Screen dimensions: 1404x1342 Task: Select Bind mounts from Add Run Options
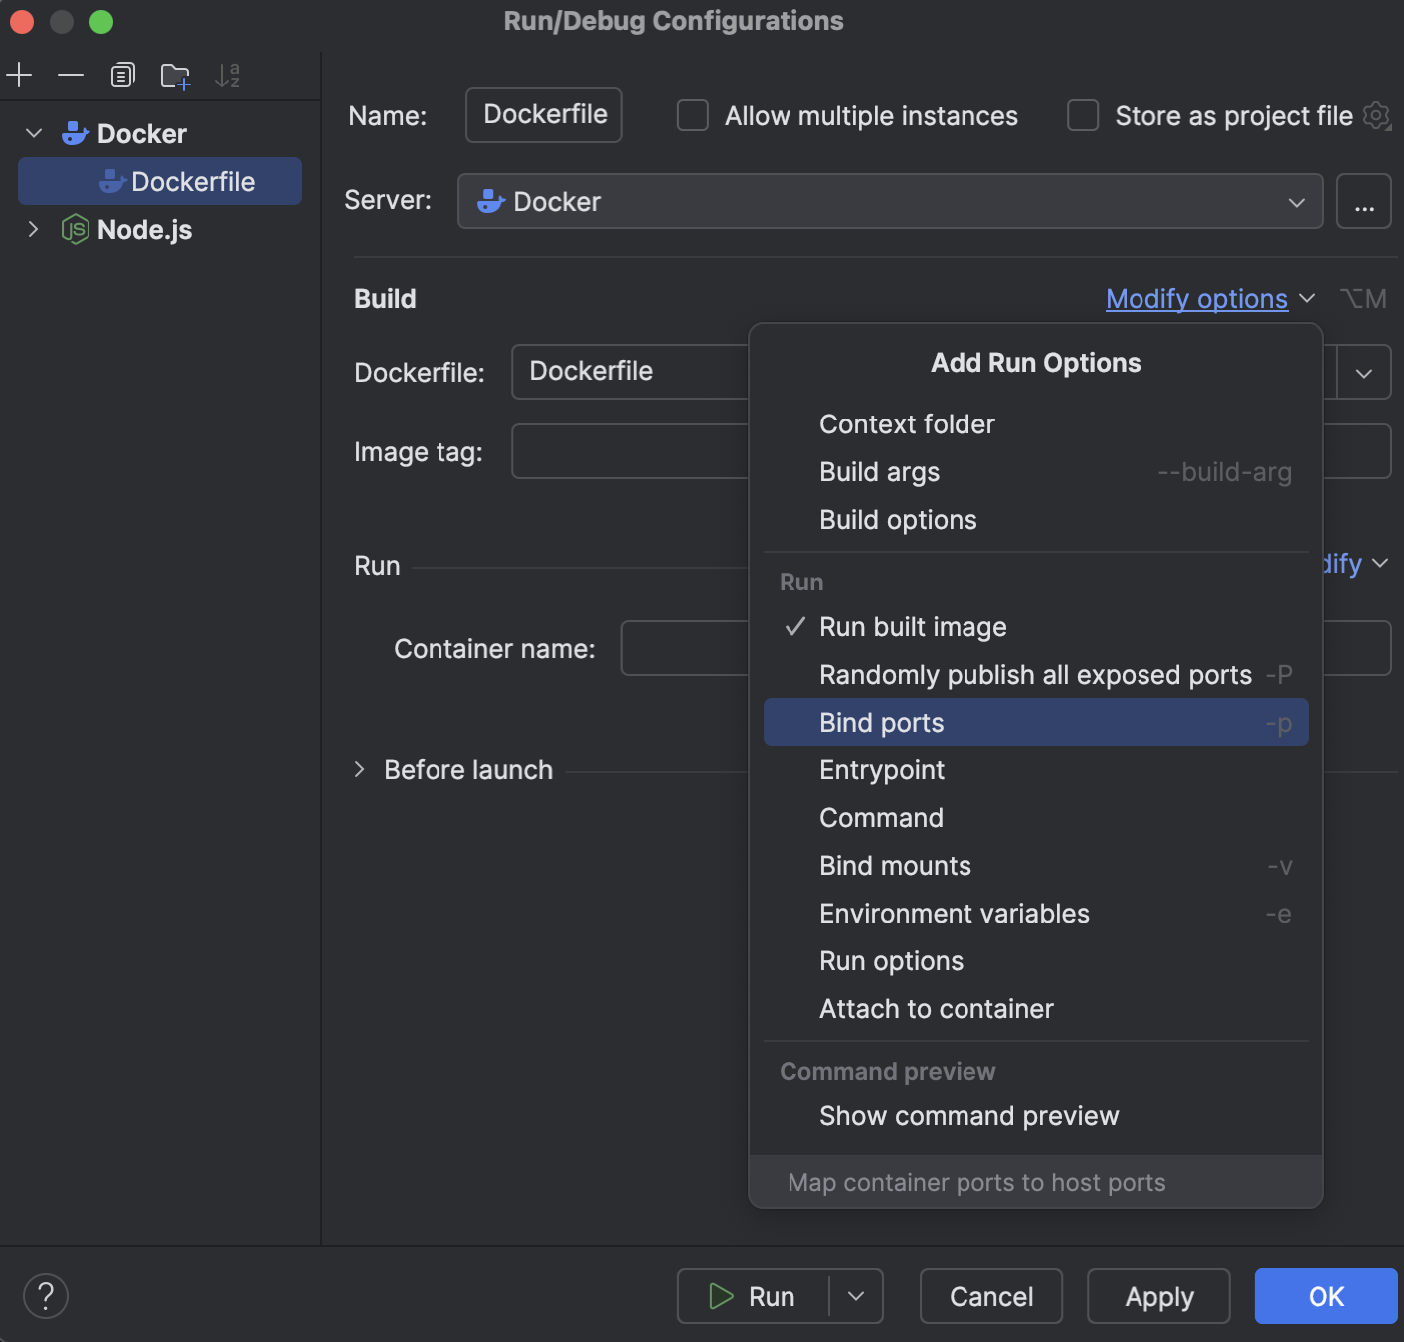(894, 865)
